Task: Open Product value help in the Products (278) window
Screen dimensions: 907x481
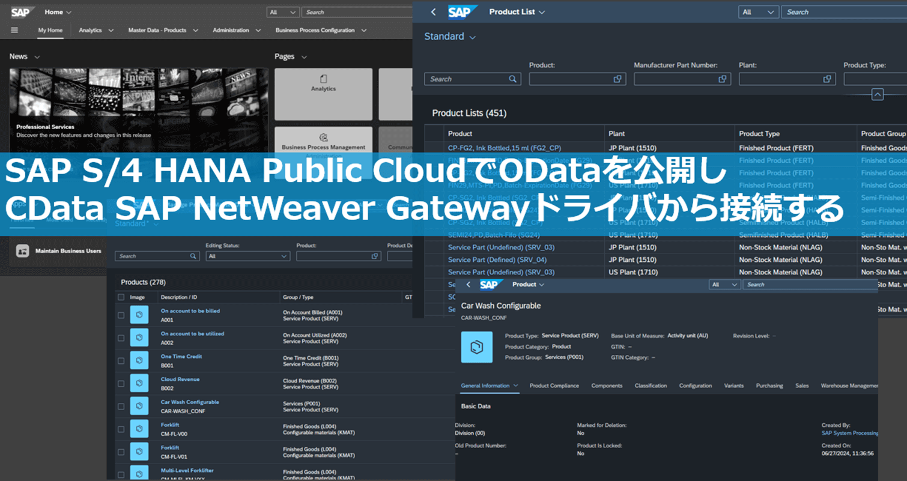Action: coord(375,256)
